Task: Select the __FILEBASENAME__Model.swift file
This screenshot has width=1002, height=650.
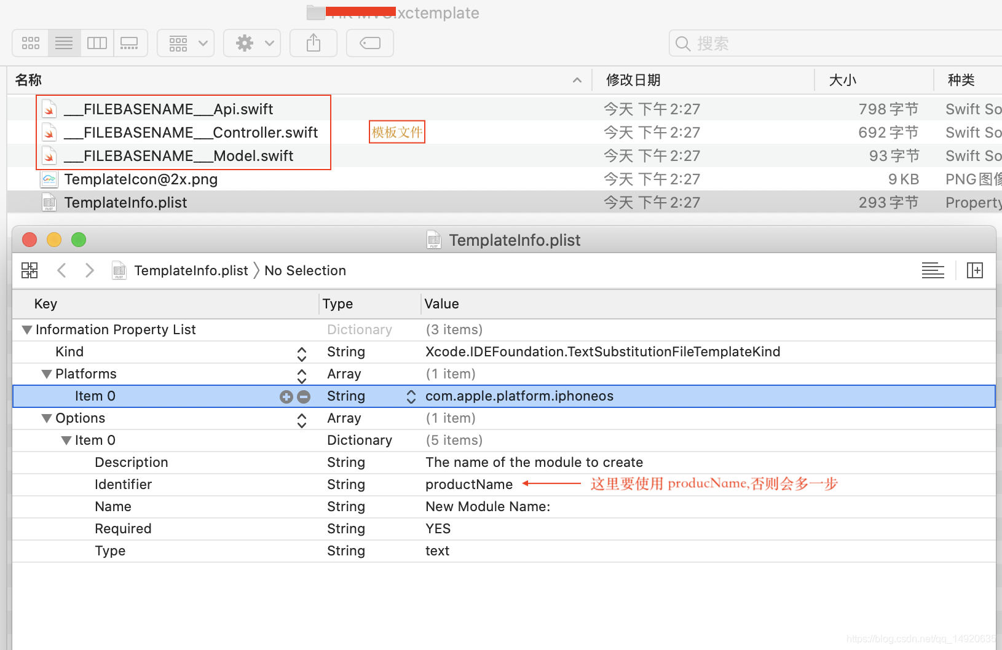Action: (x=178, y=155)
